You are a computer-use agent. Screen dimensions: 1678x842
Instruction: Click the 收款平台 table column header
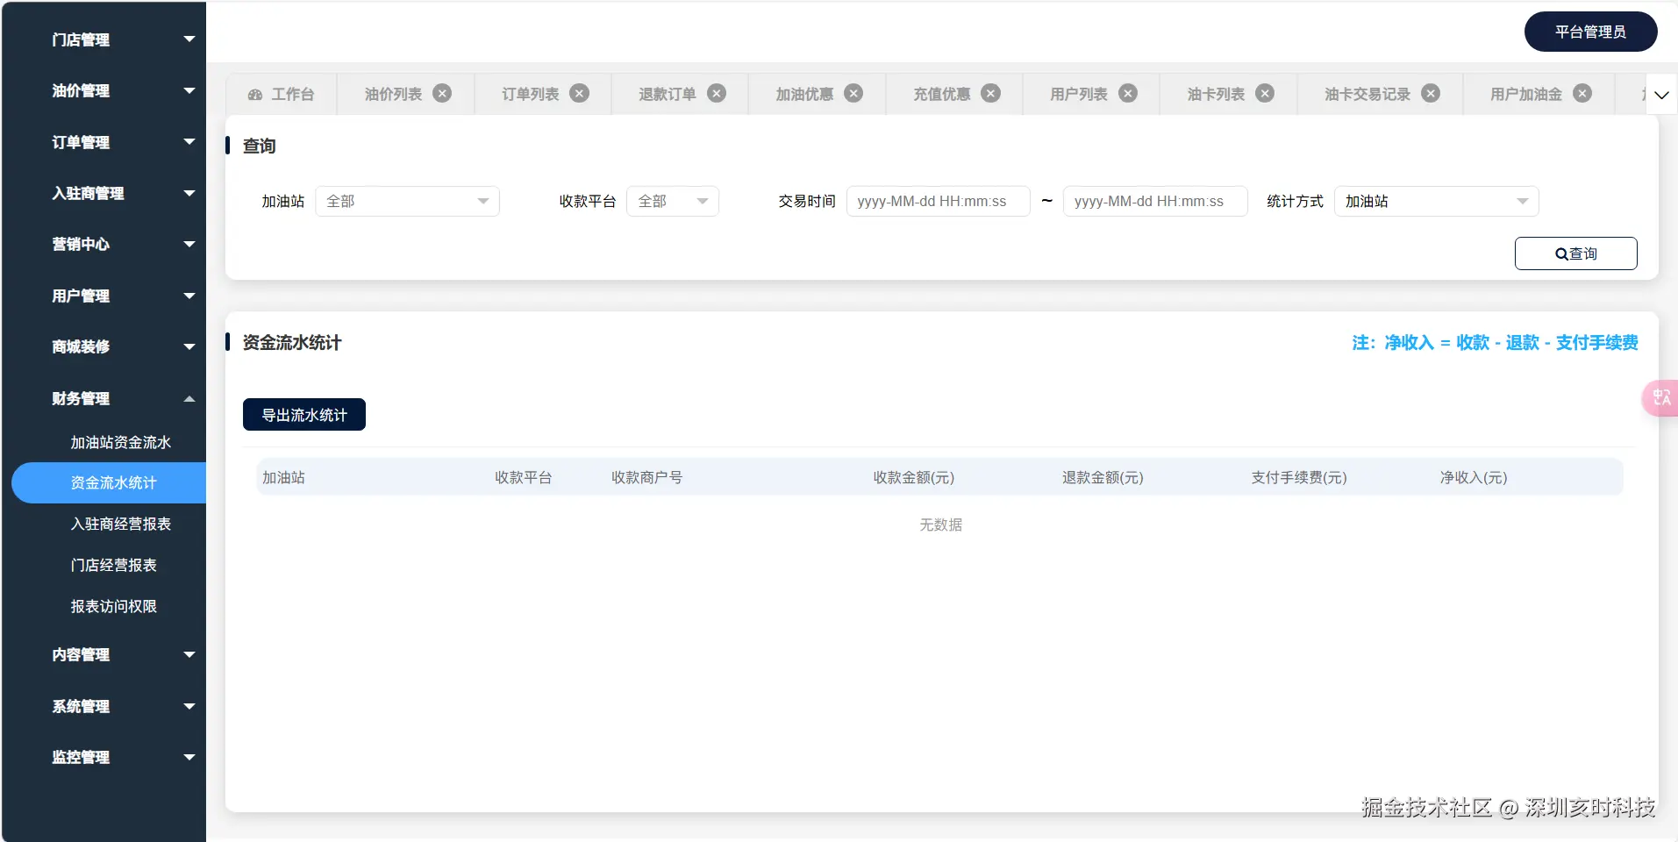coord(524,477)
